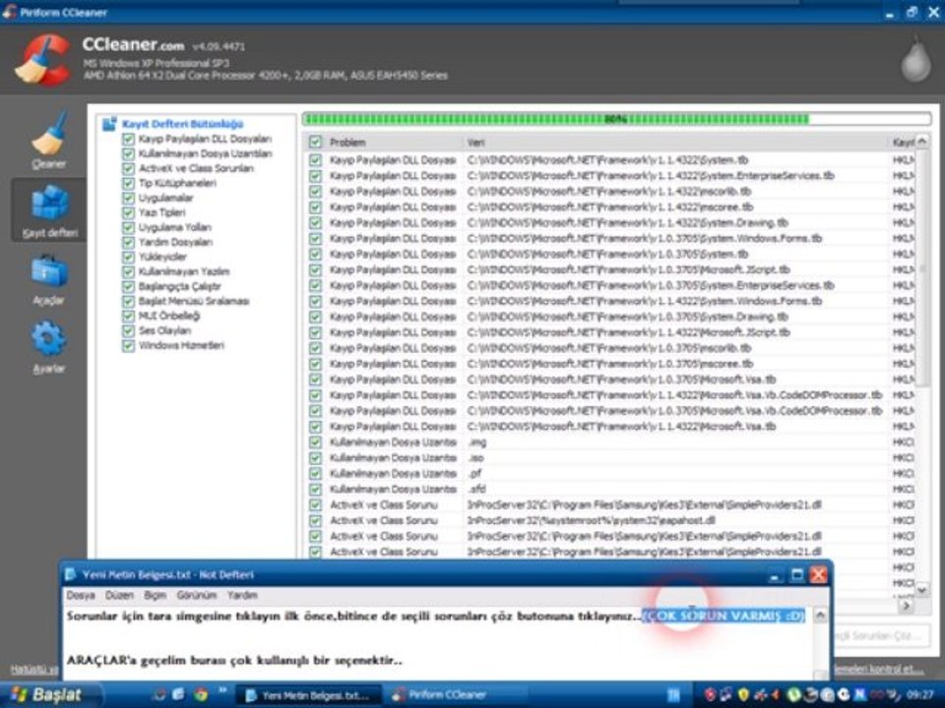Toggle ActiveX ve Class Sorunları checkbox
The image size is (945, 708).
128,168
